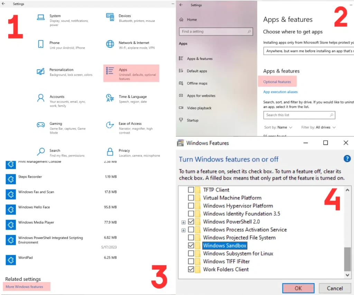Click the Find a setting search box
This screenshot has height=295, width=354.
(216, 31)
